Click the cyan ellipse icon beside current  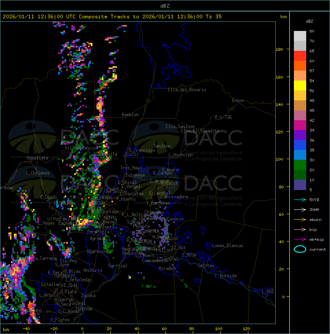coord(300,249)
